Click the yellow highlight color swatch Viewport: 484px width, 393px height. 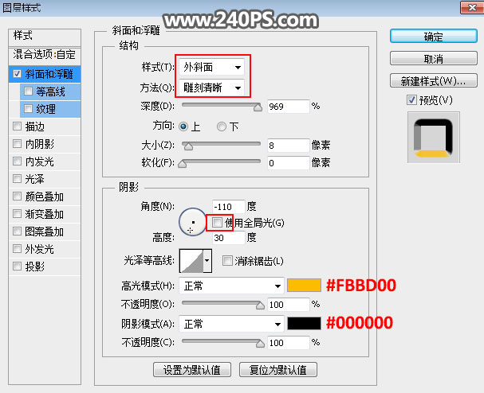click(x=304, y=285)
